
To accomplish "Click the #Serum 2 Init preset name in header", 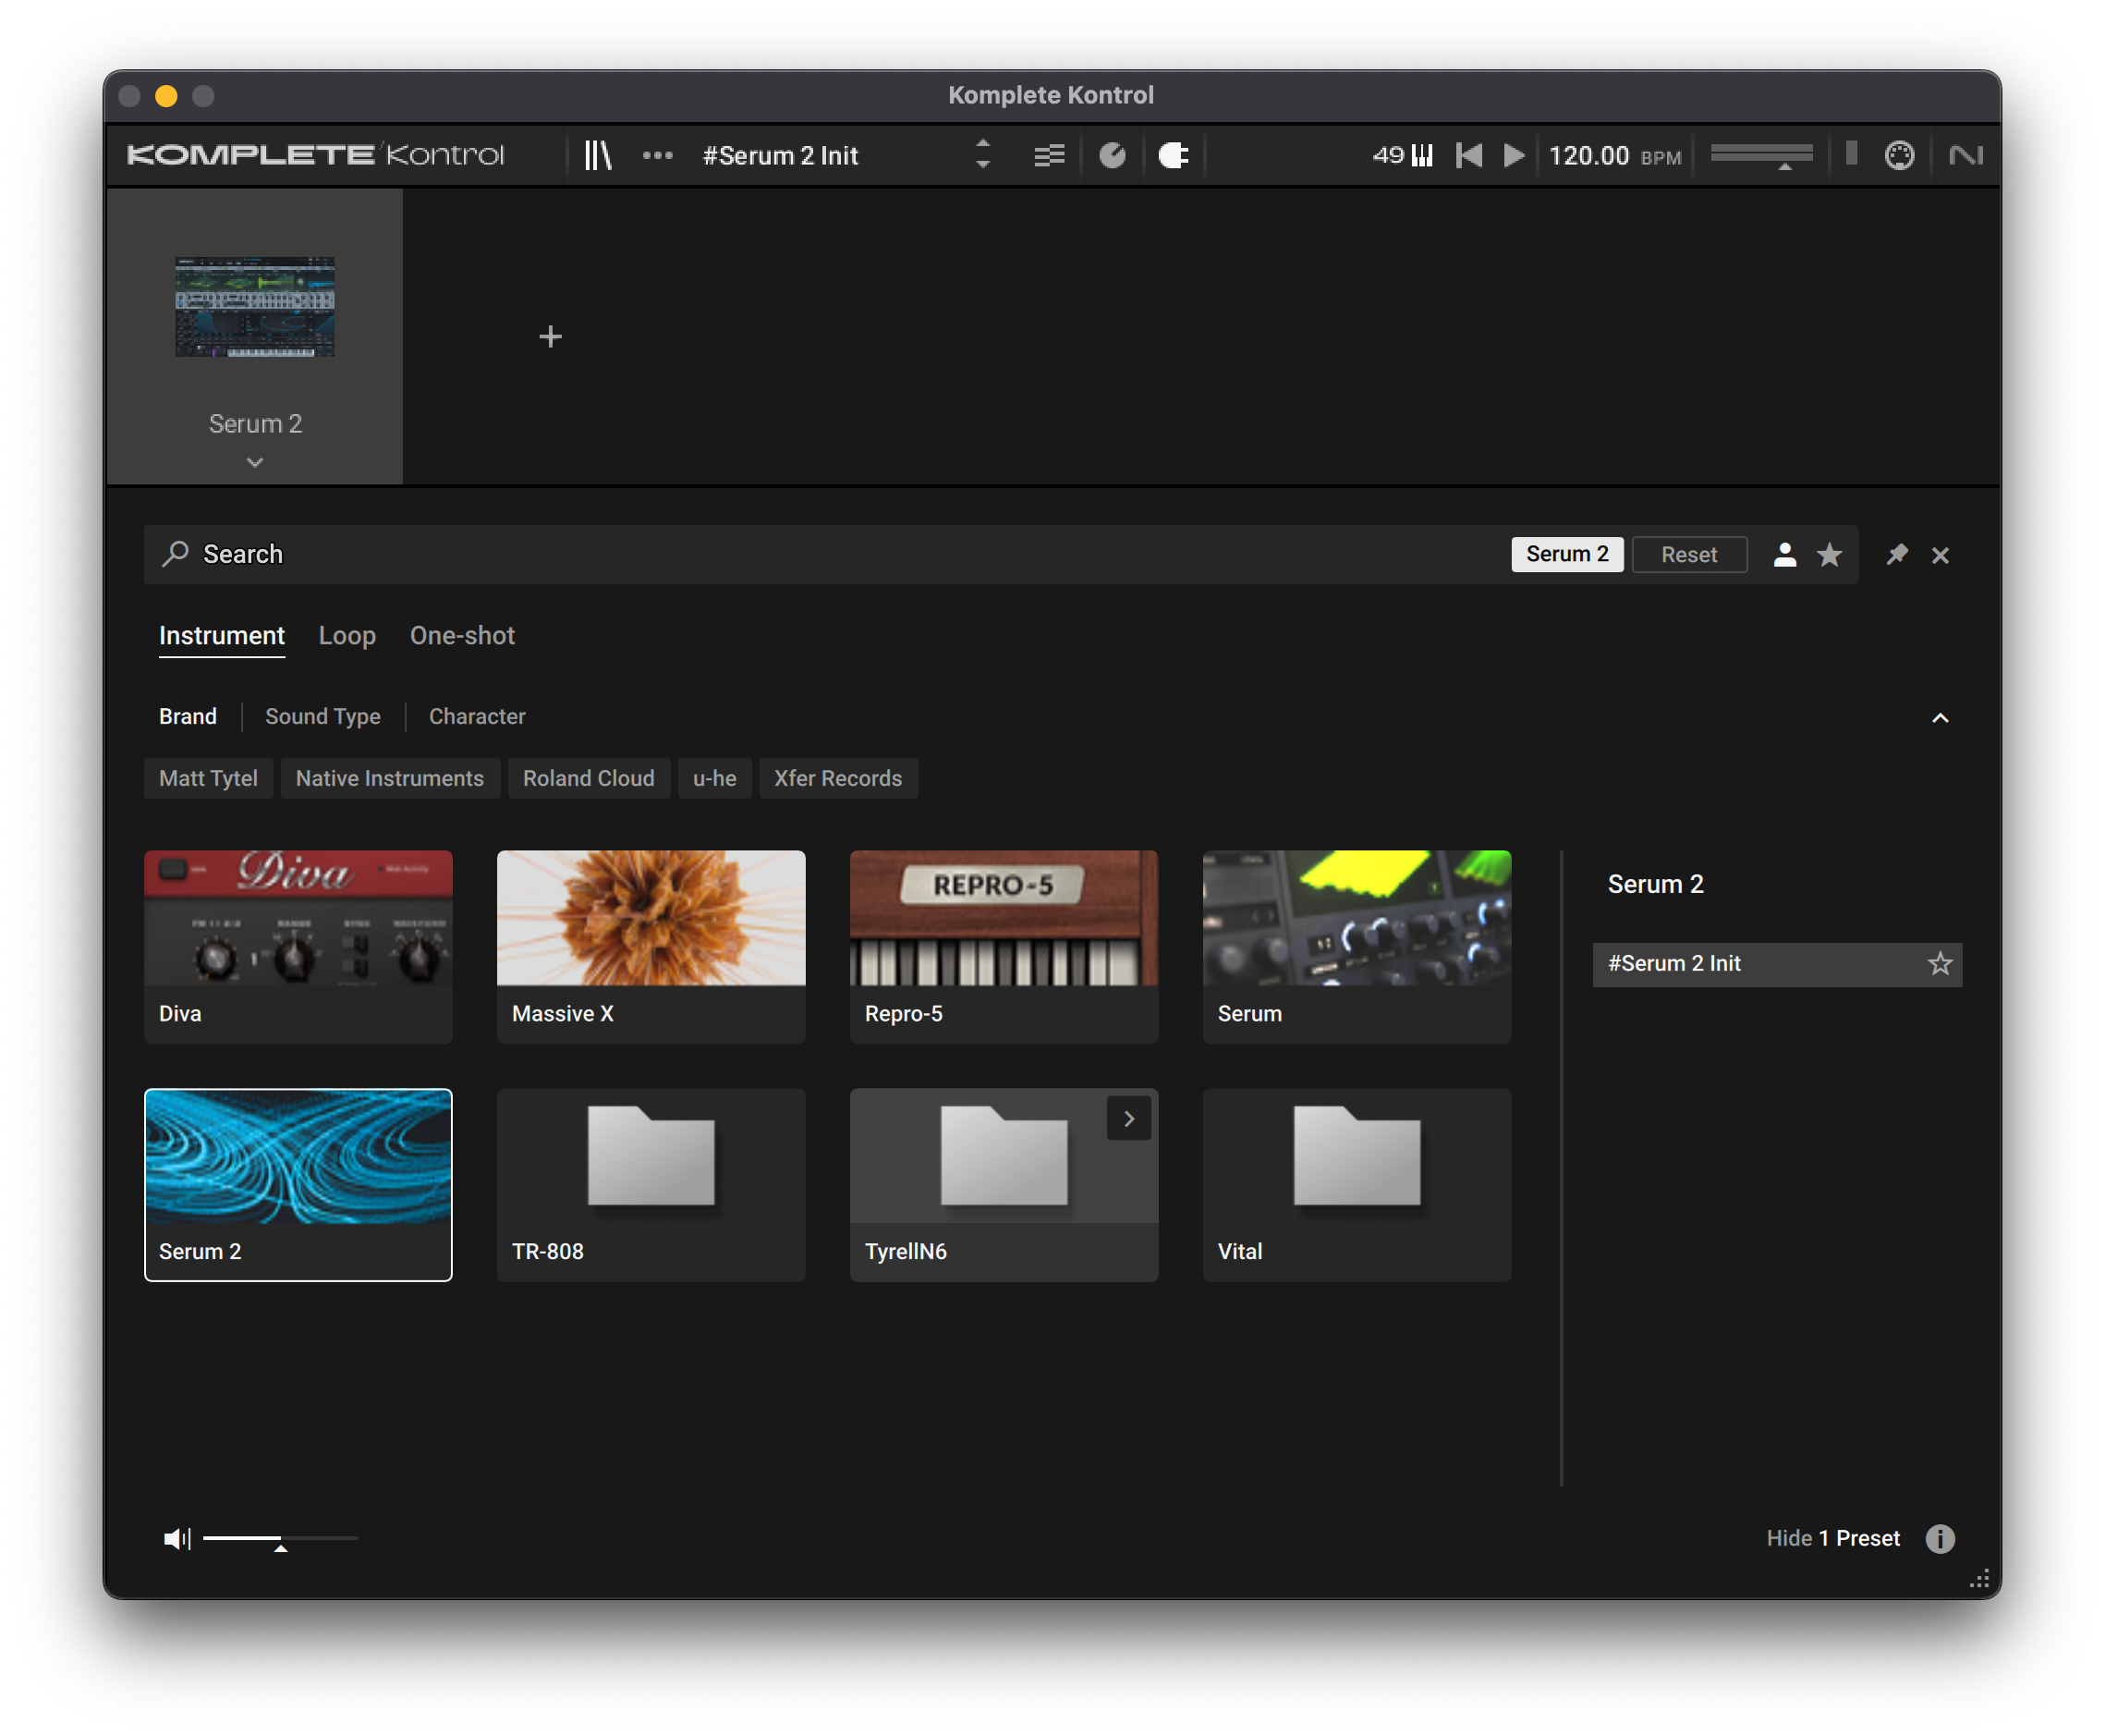I will (780, 155).
